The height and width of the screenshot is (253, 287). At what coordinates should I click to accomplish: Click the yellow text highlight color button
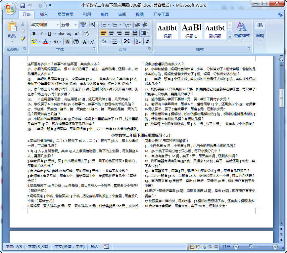[x=34, y=42]
